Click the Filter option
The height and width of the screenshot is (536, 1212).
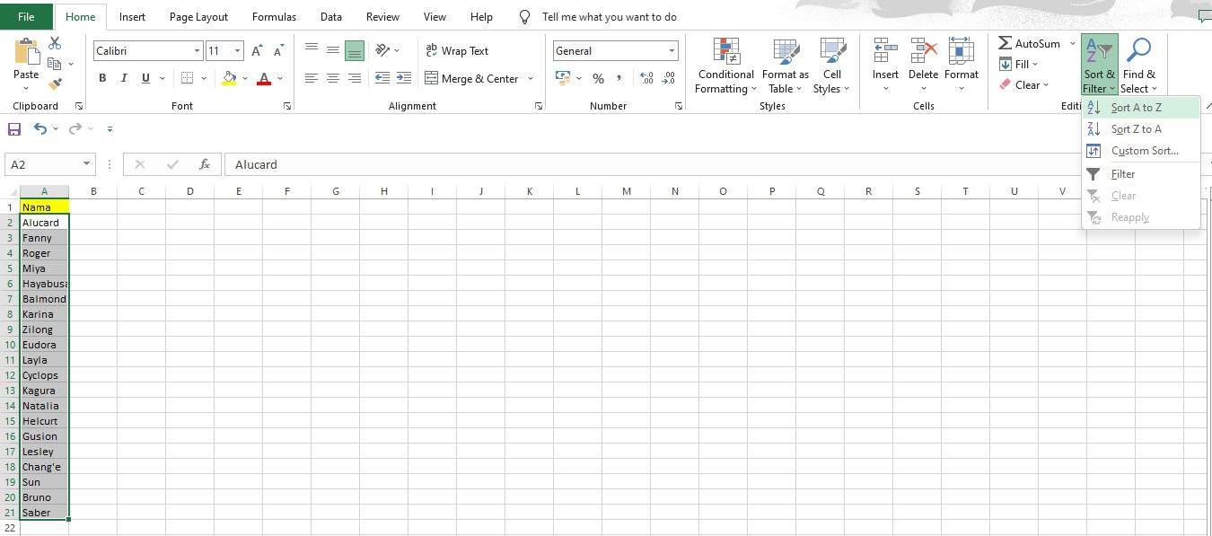click(1122, 173)
